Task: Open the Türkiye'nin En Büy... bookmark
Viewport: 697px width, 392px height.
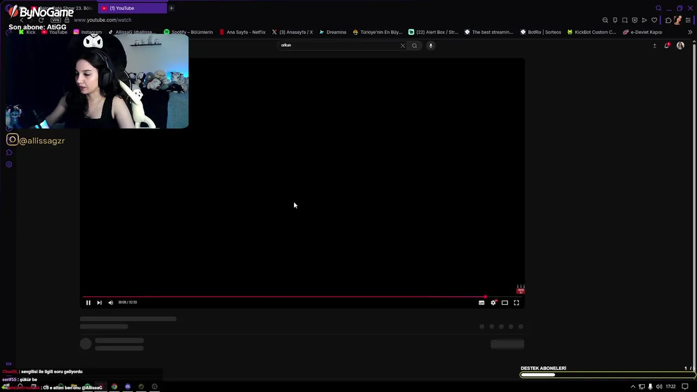Action: coord(377,32)
